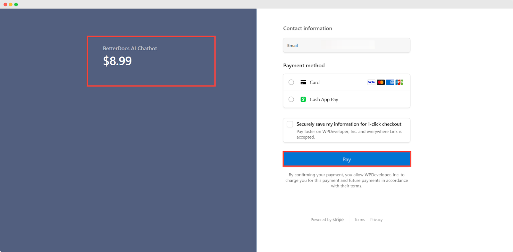Click the Email input field

coord(347,45)
